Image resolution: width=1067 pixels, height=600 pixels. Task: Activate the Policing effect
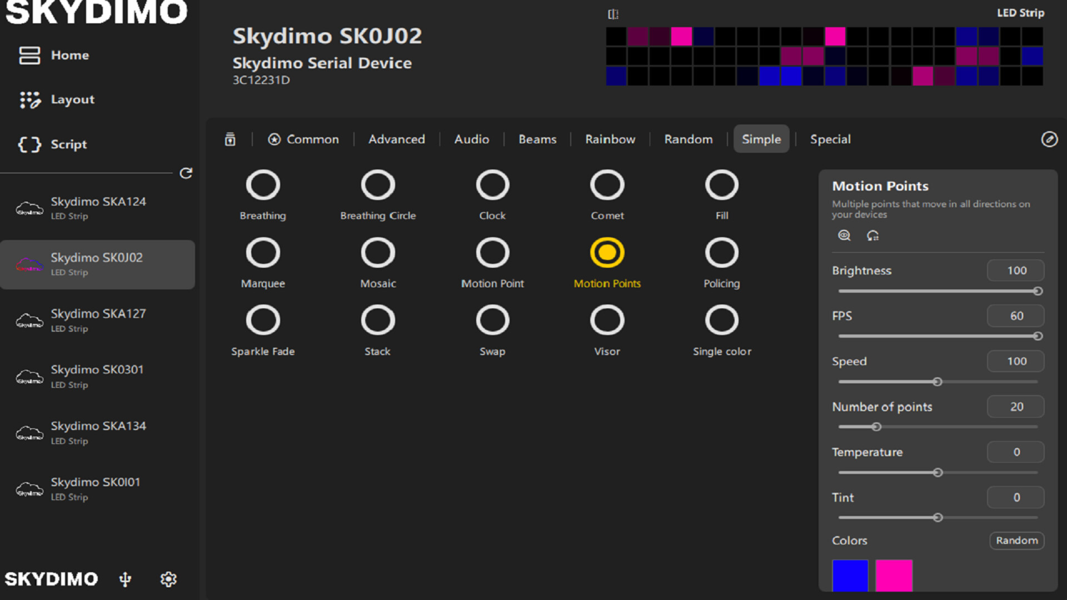(721, 253)
